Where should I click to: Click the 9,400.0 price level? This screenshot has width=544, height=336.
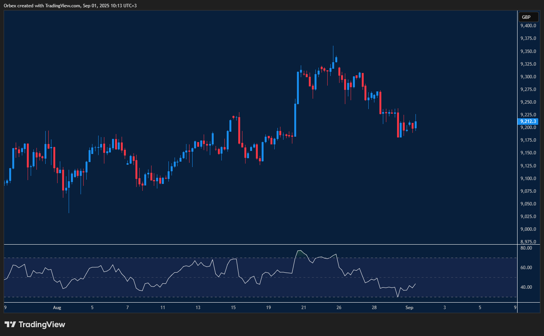(x=528, y=25)
